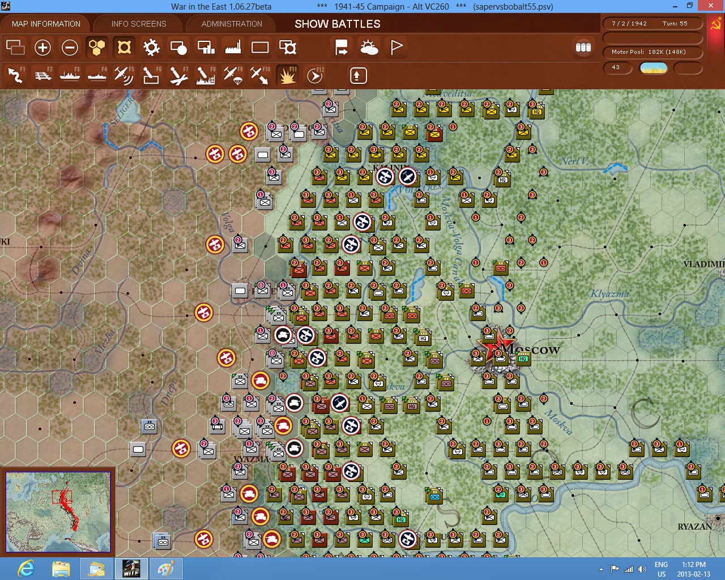The image size is (725, 580).
Task: Zoom out the map with minus icon
Action: [70, 48]
